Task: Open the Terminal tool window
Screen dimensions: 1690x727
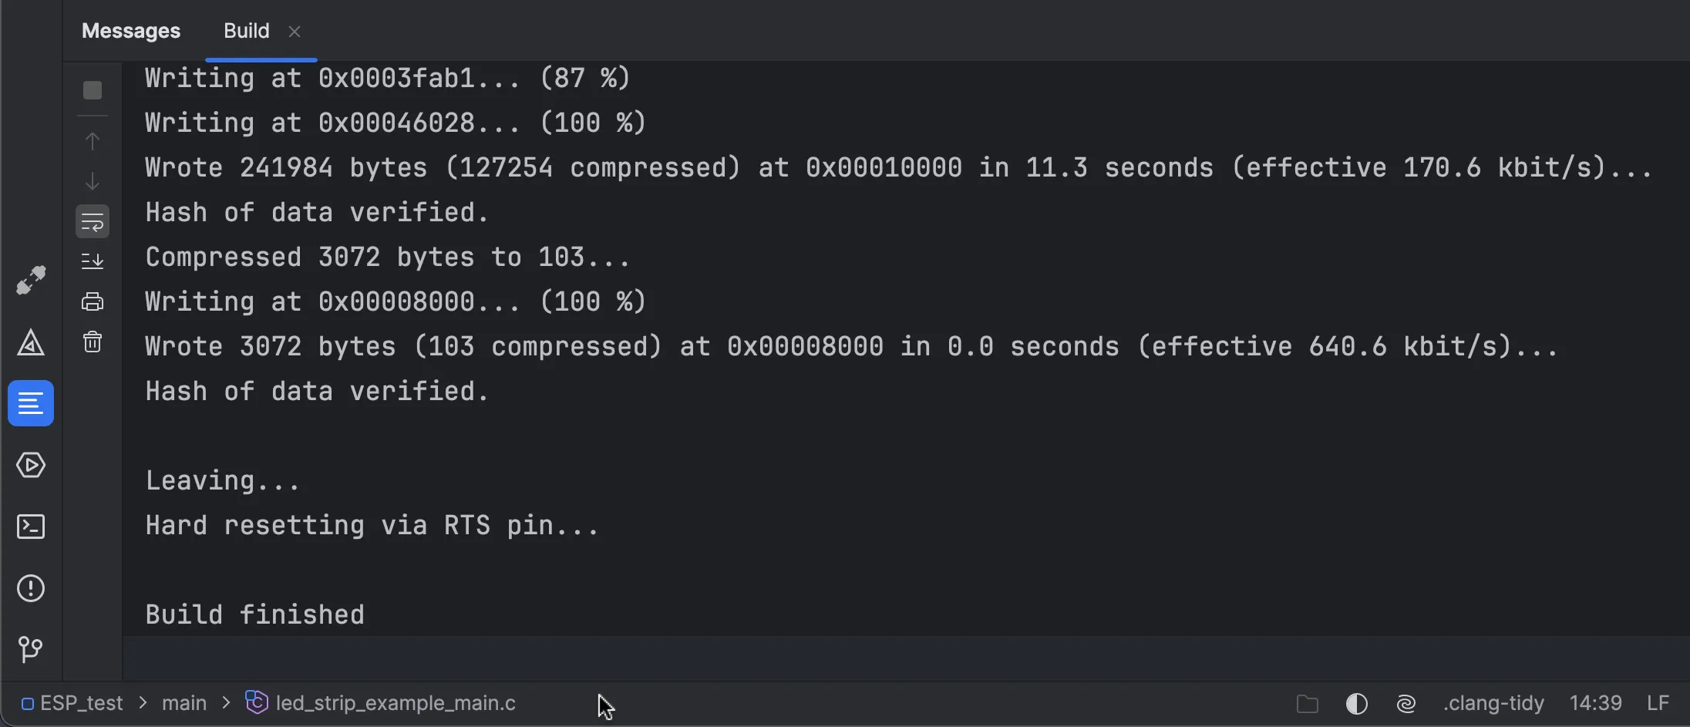Action: tap(31, 527)
